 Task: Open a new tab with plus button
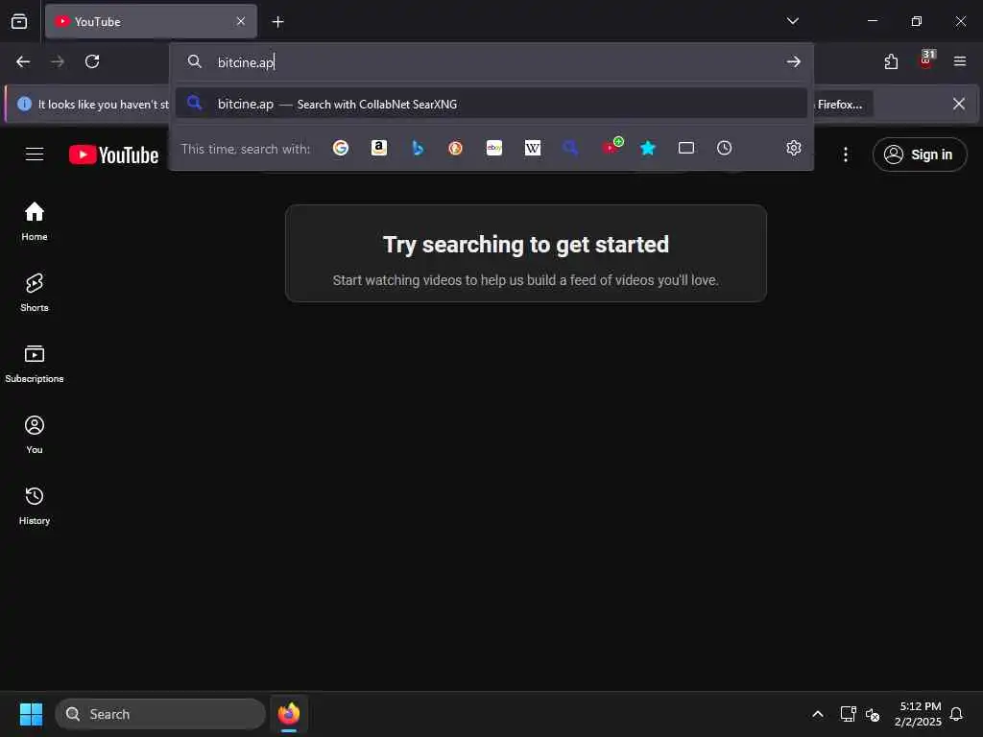point(277,22)
